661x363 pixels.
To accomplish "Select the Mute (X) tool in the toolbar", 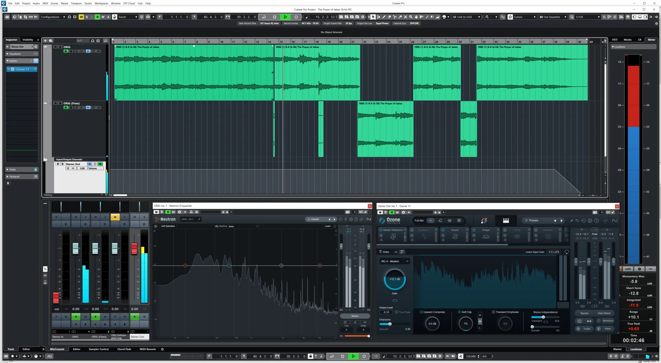I will click(405, 17).
